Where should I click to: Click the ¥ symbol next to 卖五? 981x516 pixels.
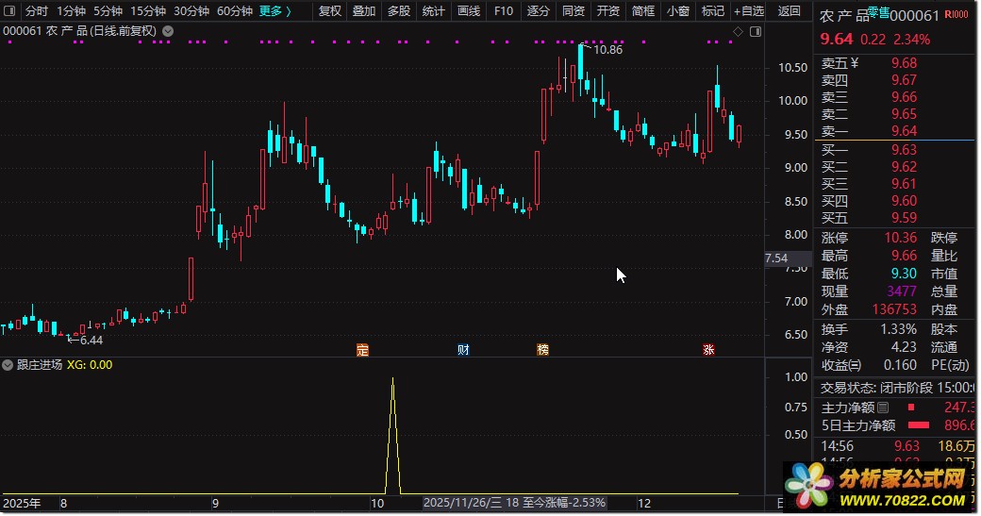(x=855, y=63)
